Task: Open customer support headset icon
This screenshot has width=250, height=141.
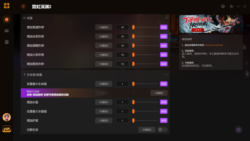Action: pyautogui.click(x=239, y=130)
